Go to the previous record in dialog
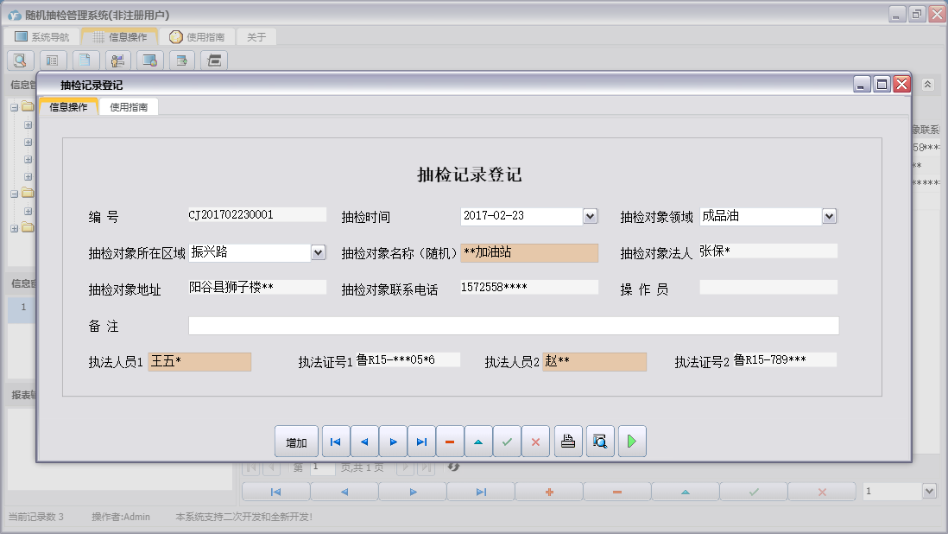 coord(364,442)
